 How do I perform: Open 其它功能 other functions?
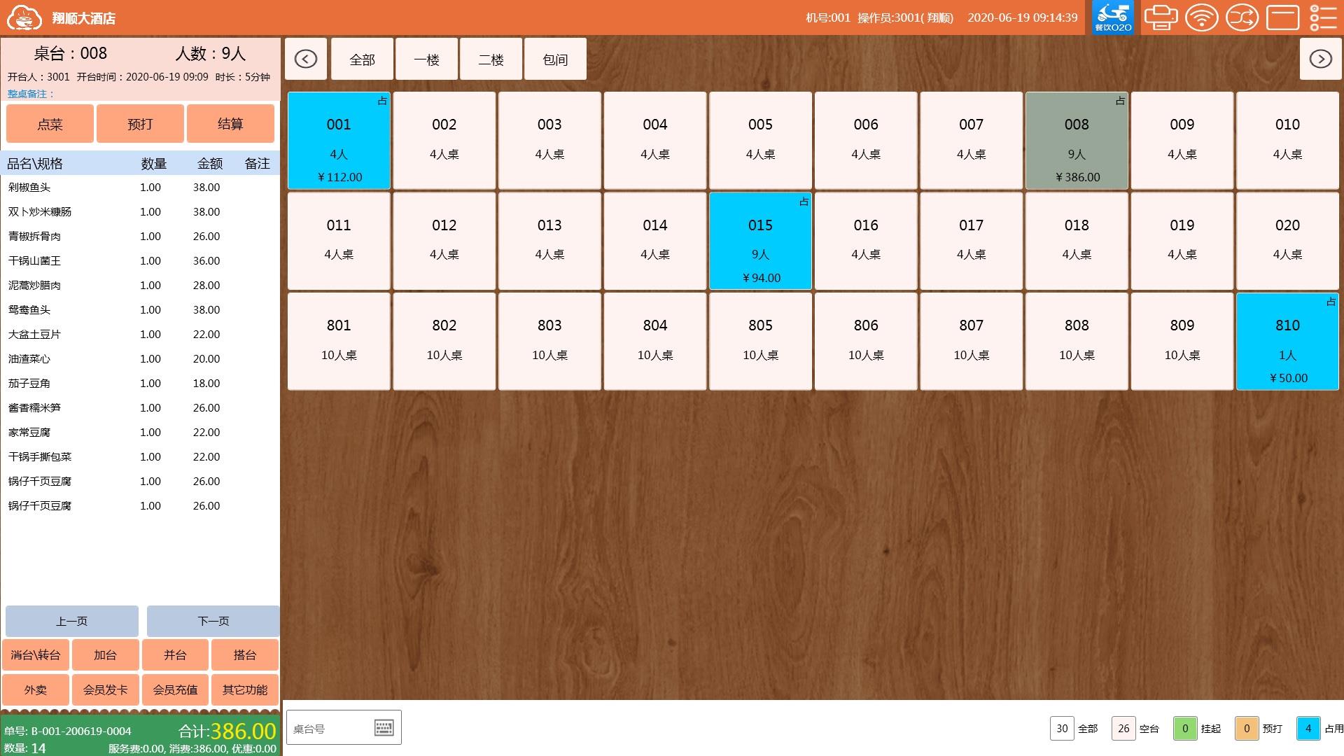[x=245, y=689]
